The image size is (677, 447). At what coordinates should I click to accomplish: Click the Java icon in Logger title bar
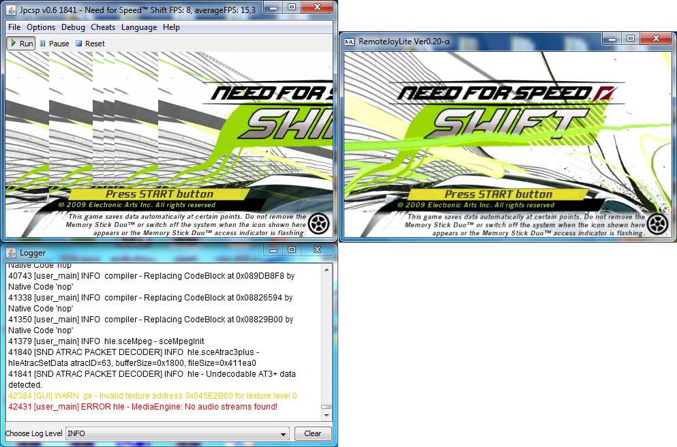click(x=11, y=252)
